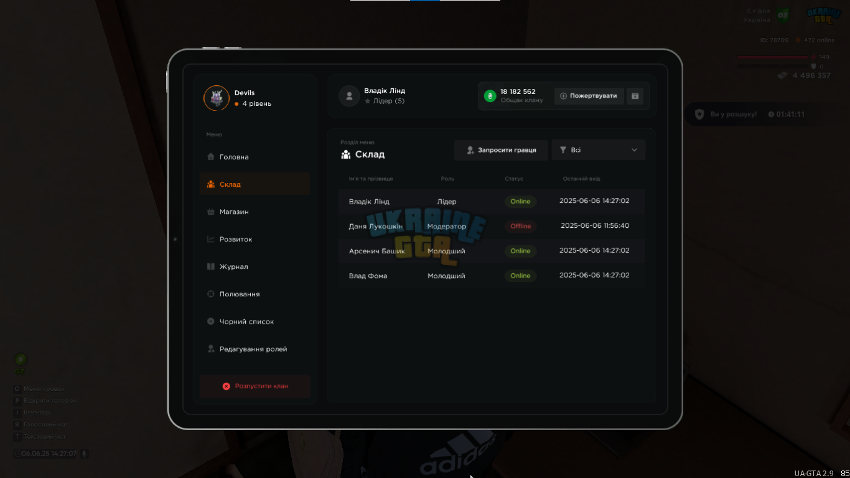Click the red Розпустити клан button
850x478 pixels.
click(255, 386)
